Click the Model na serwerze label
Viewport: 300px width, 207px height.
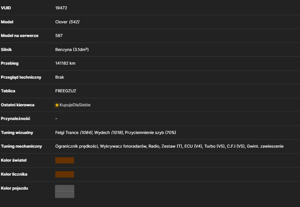click(20, 35)
